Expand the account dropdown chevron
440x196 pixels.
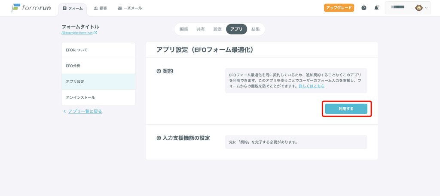(426, 8)
